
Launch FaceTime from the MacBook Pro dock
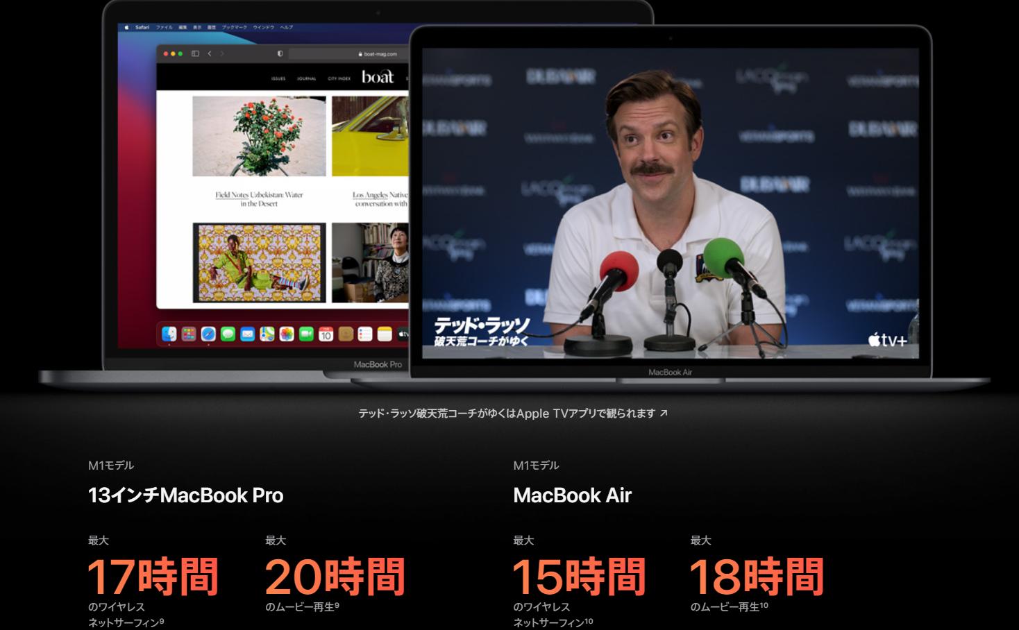[306, 334]
